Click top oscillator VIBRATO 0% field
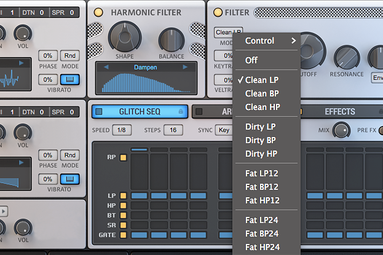This screenshot has width=383, height=255. click(48, 80)
